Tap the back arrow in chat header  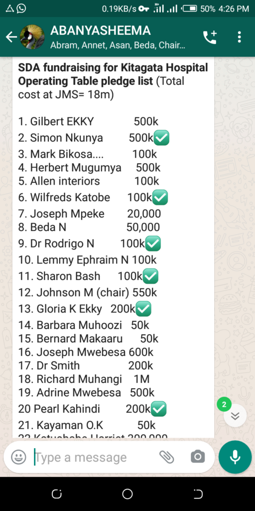click(11, 37)
